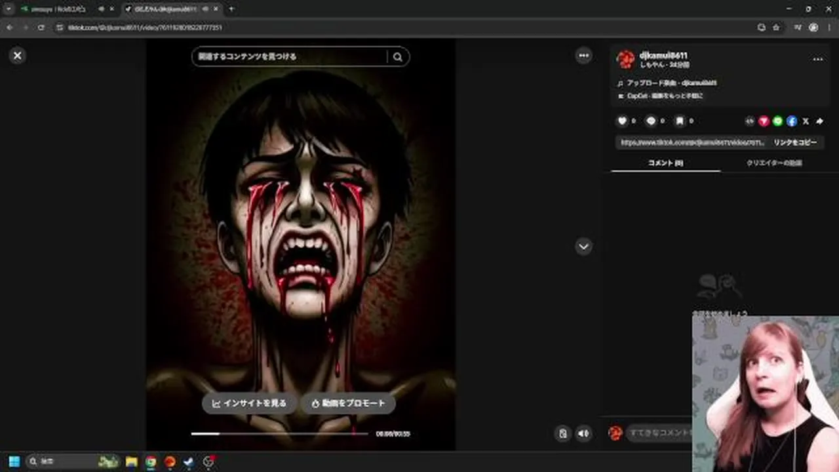Go to next video with down chevron

(x=583, y=246)
